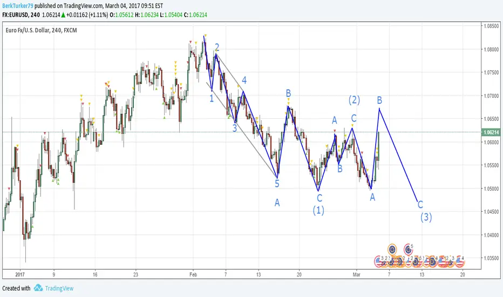503x297 pixels.
Task: Click the 1.07500 price axis label
Action: 491,72
